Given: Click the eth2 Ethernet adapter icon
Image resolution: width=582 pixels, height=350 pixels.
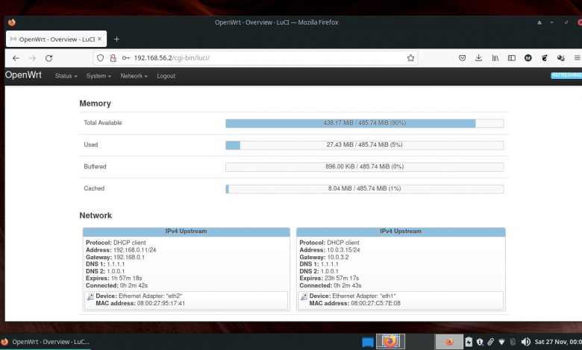Looking at the screenshot, I should point(90,296).
